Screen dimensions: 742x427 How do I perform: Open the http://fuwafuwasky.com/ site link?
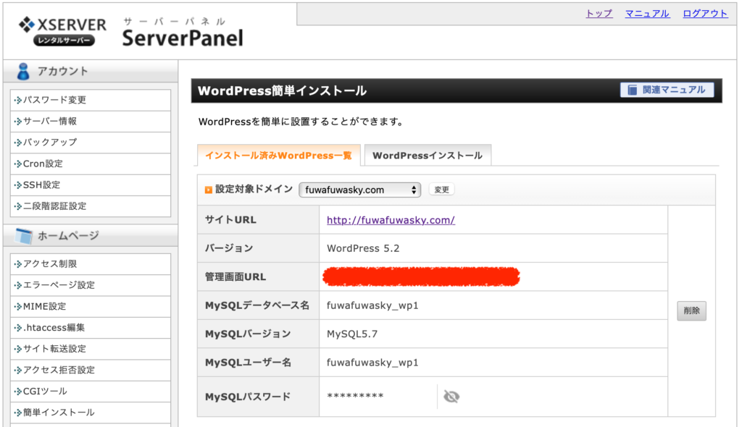coord(391,220)
